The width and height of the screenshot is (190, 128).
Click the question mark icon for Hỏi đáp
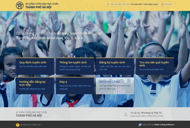(162, 4)
